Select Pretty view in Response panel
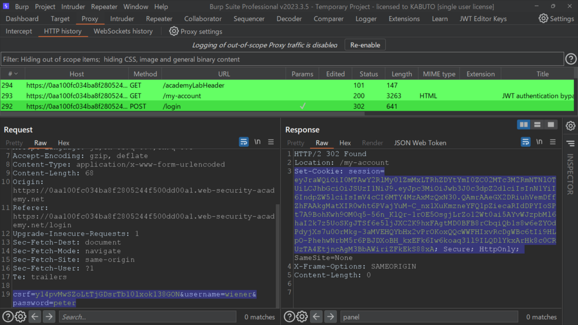This screenshot has height=325, width=578. coord(296,143)
